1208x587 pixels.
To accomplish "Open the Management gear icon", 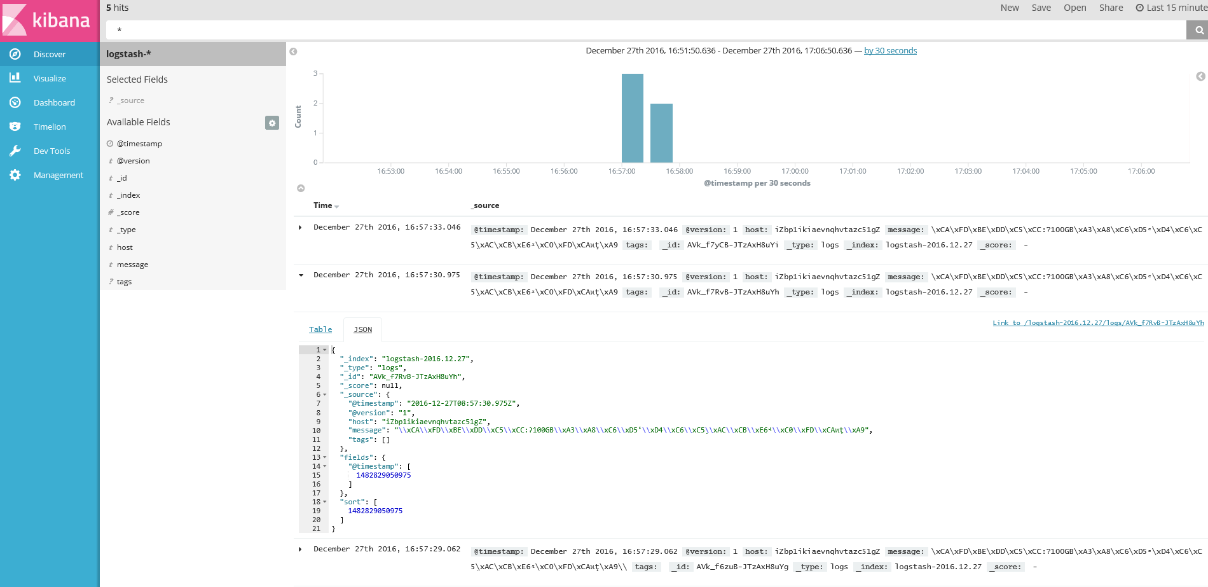I will [x=15, y=175].
